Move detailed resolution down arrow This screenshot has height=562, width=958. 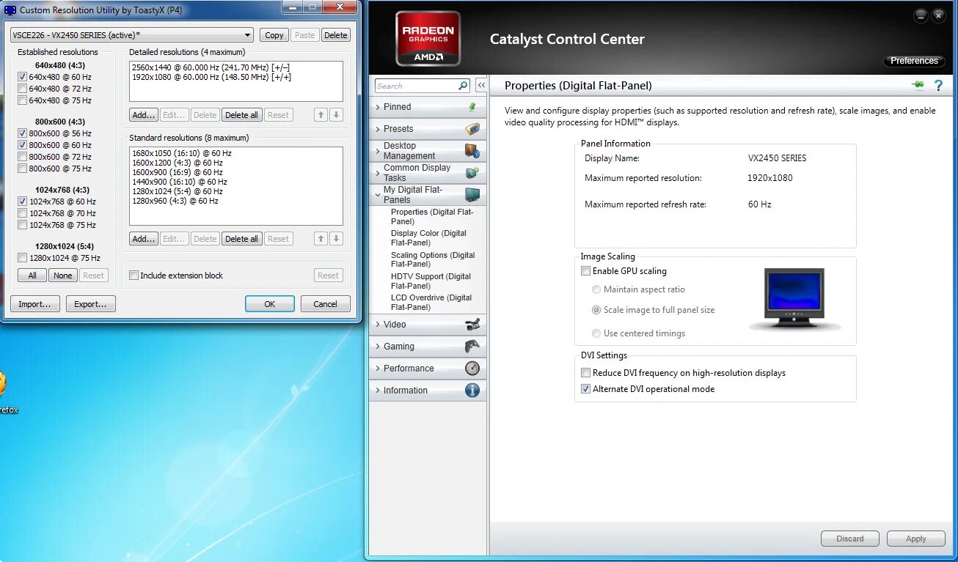coord(336,115)
